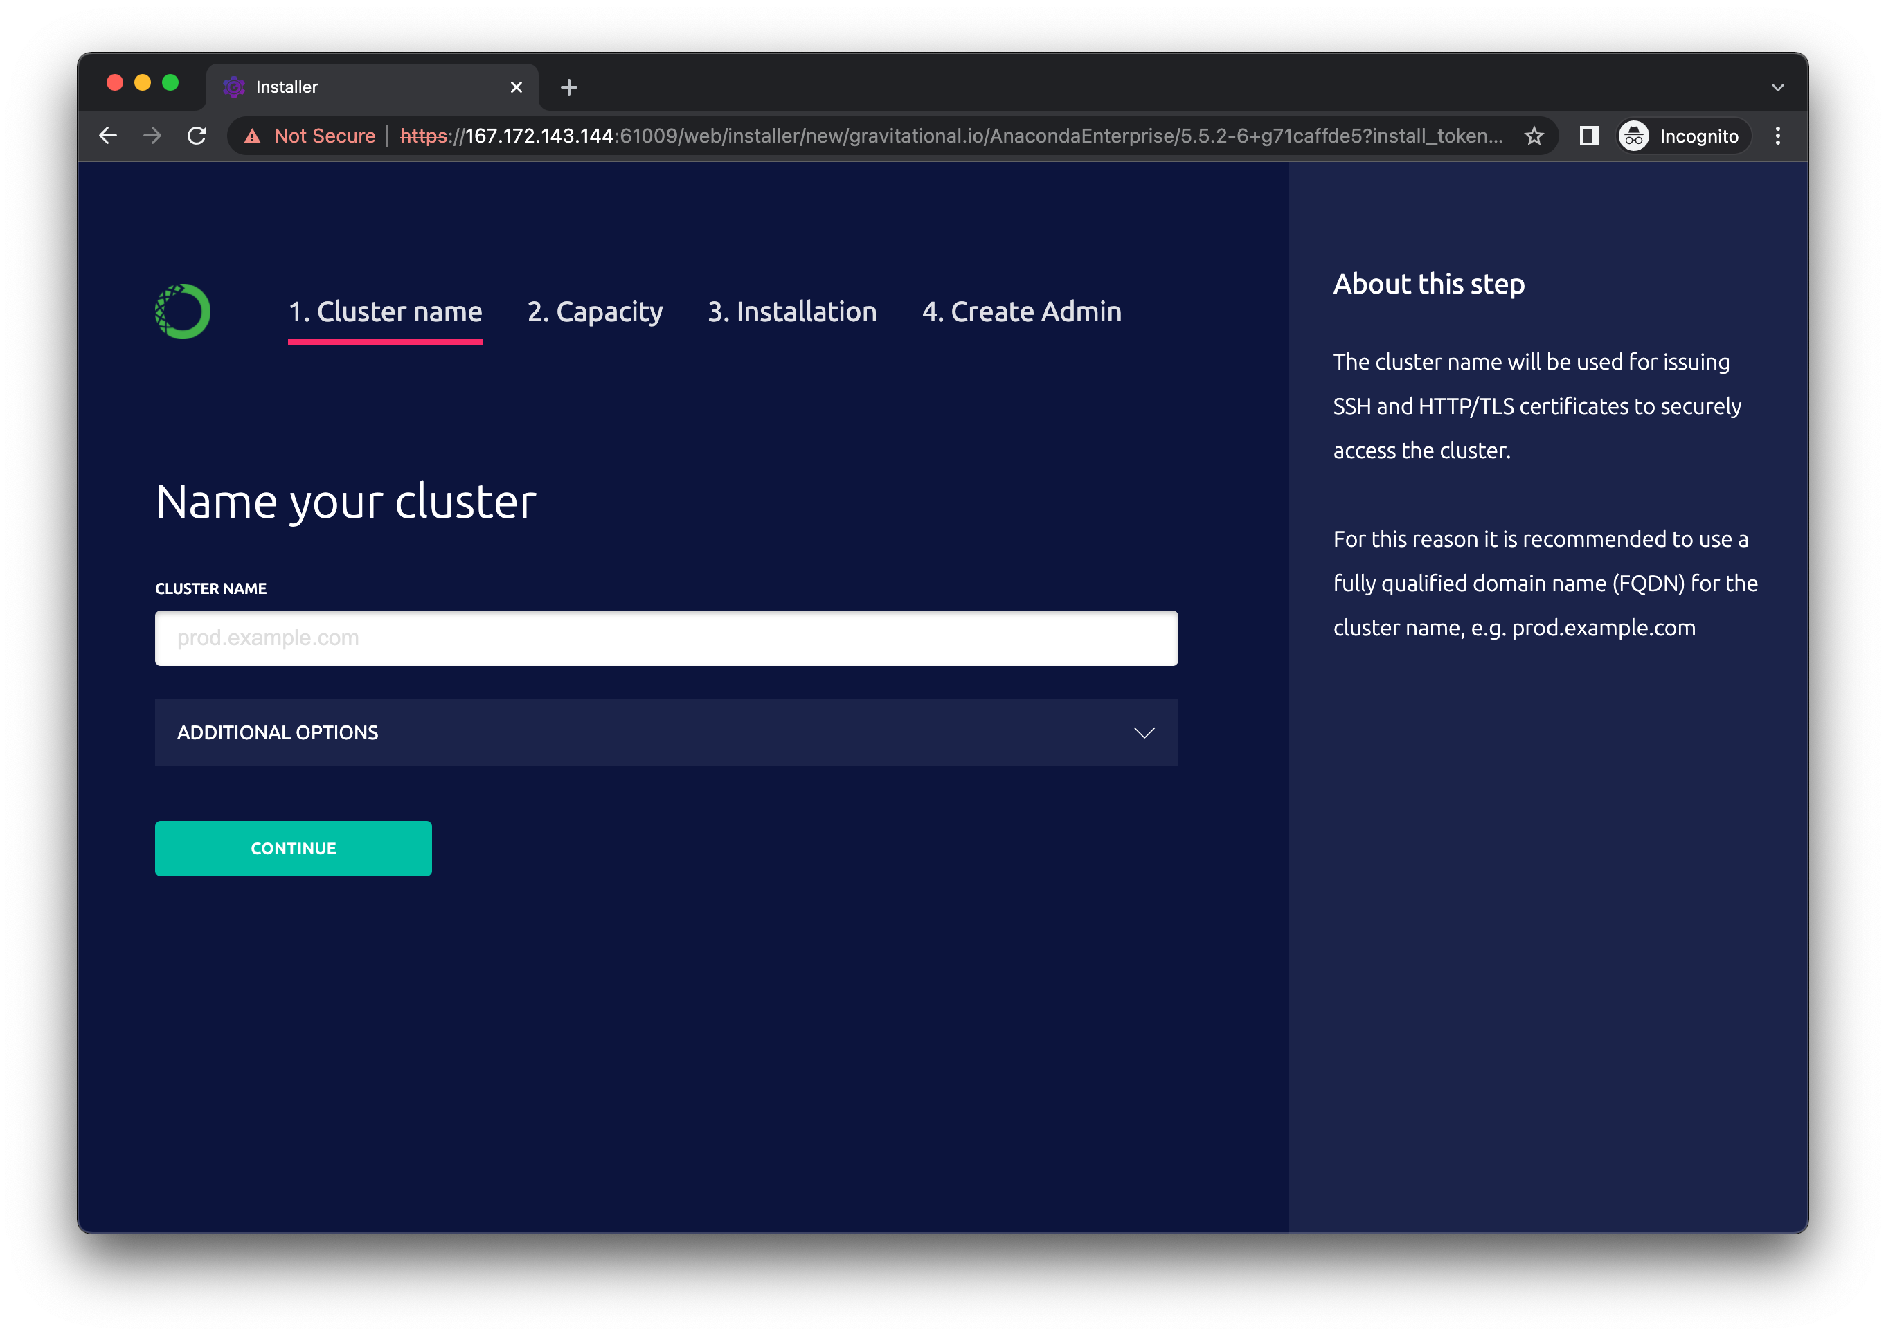Reload the installer page
Viewport: 1886px width, 1336px height.
coord(197,136)
